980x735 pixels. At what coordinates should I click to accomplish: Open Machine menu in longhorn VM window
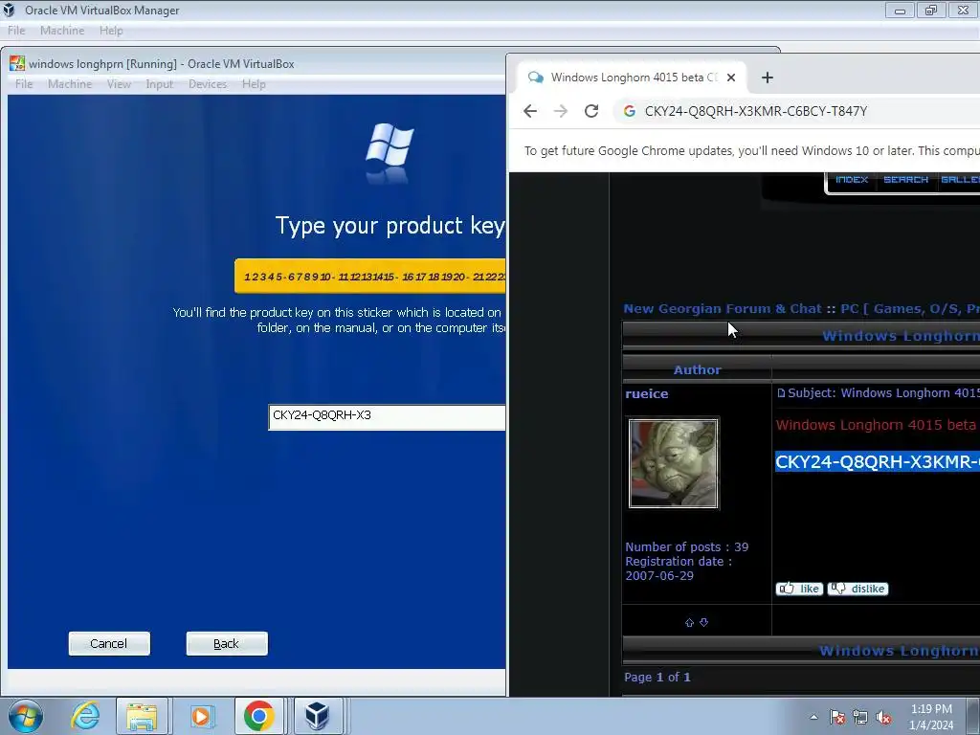coord(70,84)
